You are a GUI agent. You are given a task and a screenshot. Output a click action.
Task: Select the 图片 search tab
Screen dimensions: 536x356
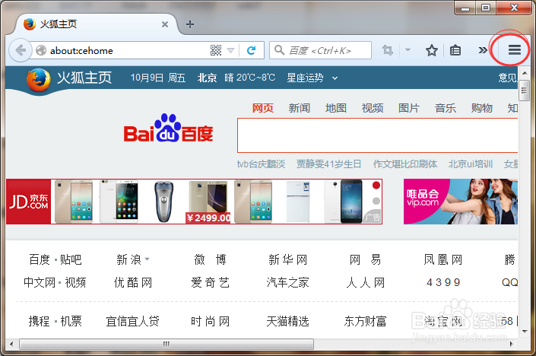pyautogui.click(x=409, y=108)
